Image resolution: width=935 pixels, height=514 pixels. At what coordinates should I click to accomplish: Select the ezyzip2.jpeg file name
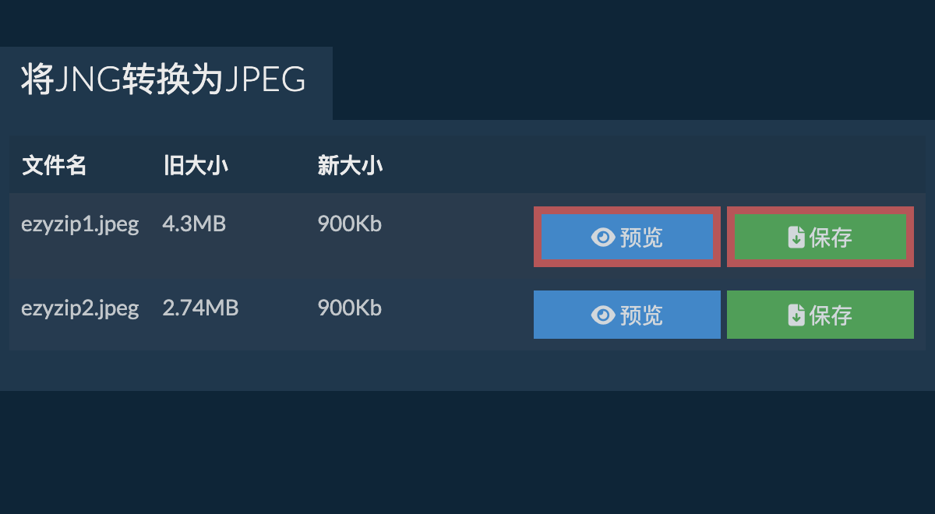(79, 308)
